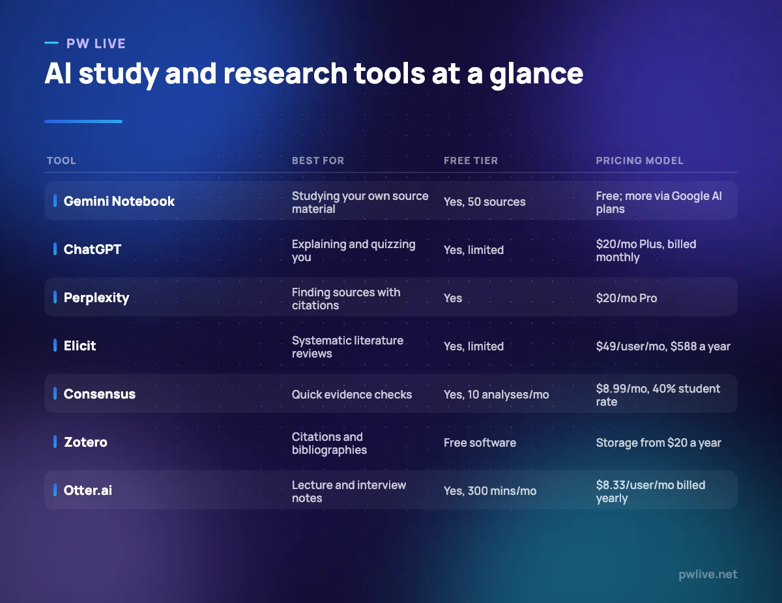782x603 pixels.
Task: Click the 'AI study and research tools at a glance' heading
Action: pyautogui.click(x=313, y=74)
